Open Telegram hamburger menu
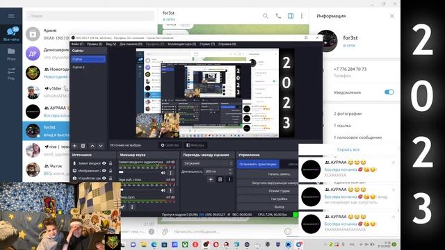Screen dimensions: 445x250 click(11, 16)
